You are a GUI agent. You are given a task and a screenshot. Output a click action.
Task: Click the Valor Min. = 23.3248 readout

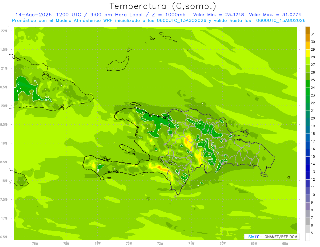pyautogui.click(x=218, y=15)
